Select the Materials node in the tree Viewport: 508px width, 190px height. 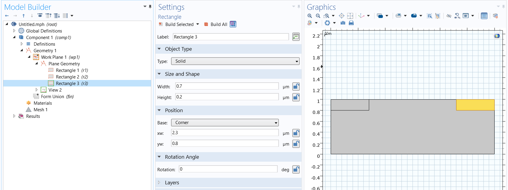click(43, 103)
